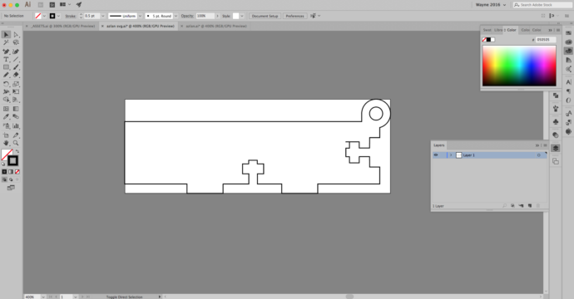Open the fill color dropdown in control bar
The image size is (574, 299).
[x=44, y=16]
